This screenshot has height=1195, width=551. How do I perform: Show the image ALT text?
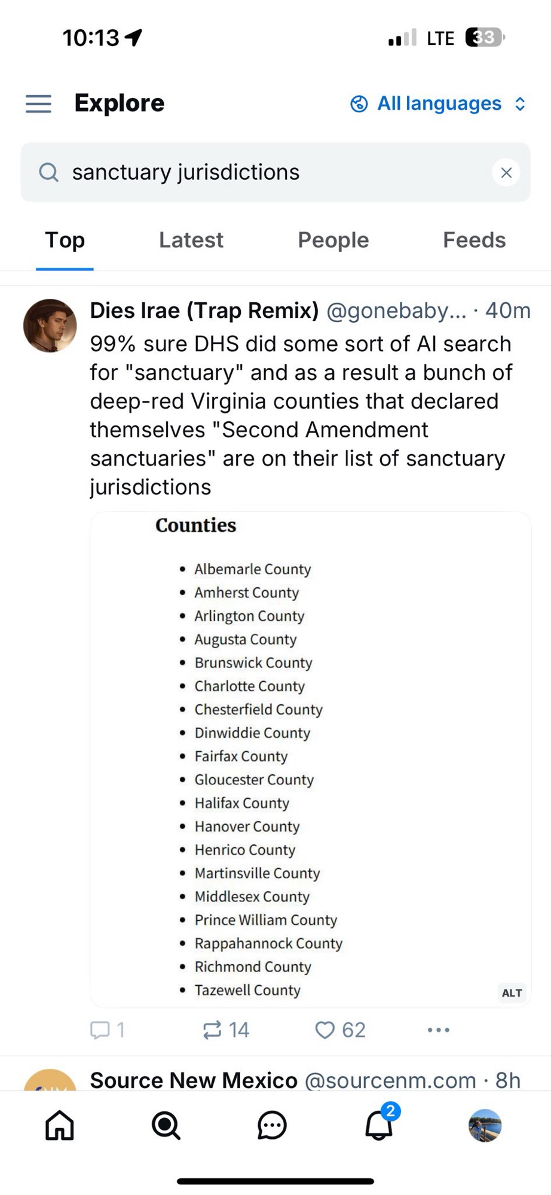tap(512, 993)
